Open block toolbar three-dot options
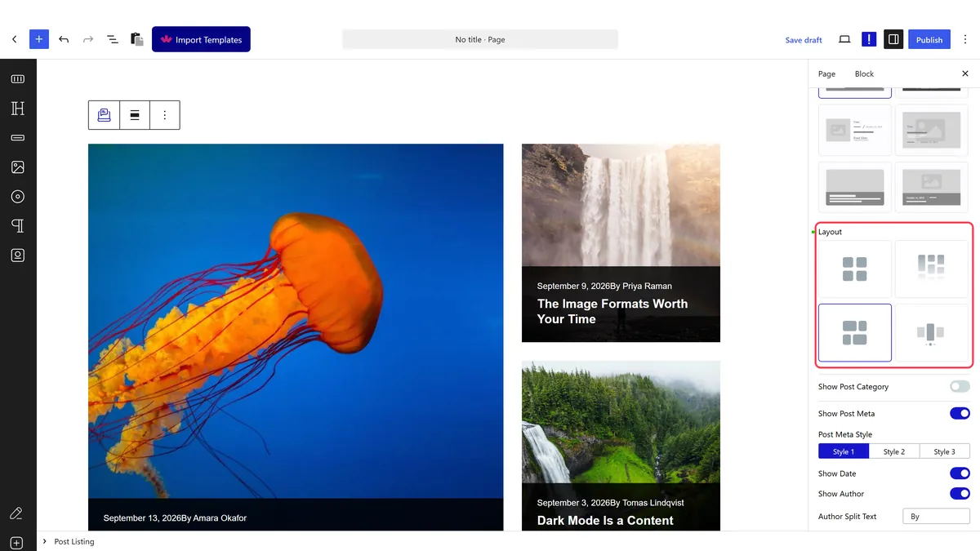The width and height of the screenshot is (980, 551). pos(165,115)
